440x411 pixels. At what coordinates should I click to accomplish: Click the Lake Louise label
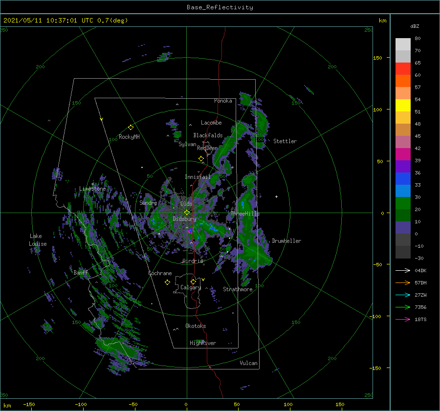38,240
